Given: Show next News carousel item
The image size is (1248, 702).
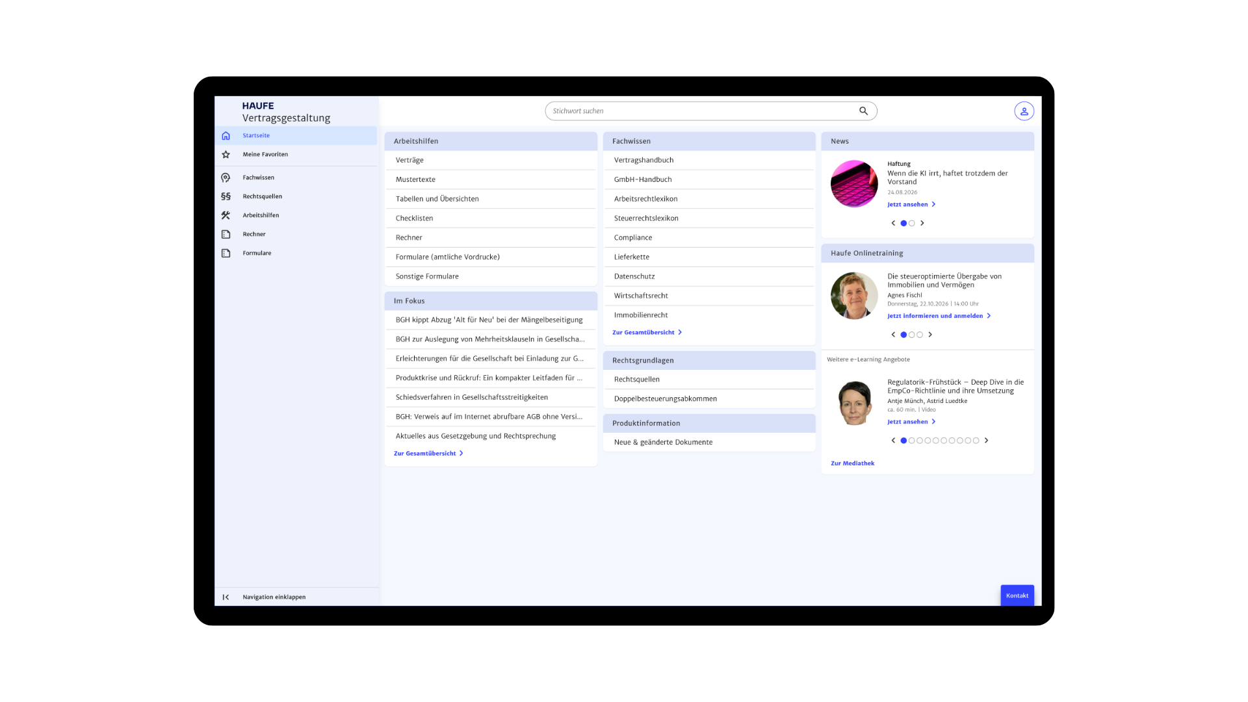Looking at the screenshot, I should pos(922,223).
